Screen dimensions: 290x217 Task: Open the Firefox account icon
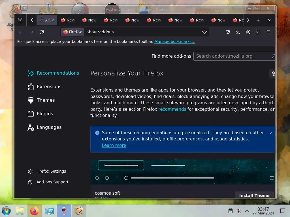pos(248,32)
